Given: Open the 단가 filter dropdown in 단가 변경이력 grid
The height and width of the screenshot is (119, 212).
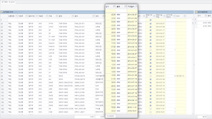Looking at the screenshot, I should [x=206, y=16].
